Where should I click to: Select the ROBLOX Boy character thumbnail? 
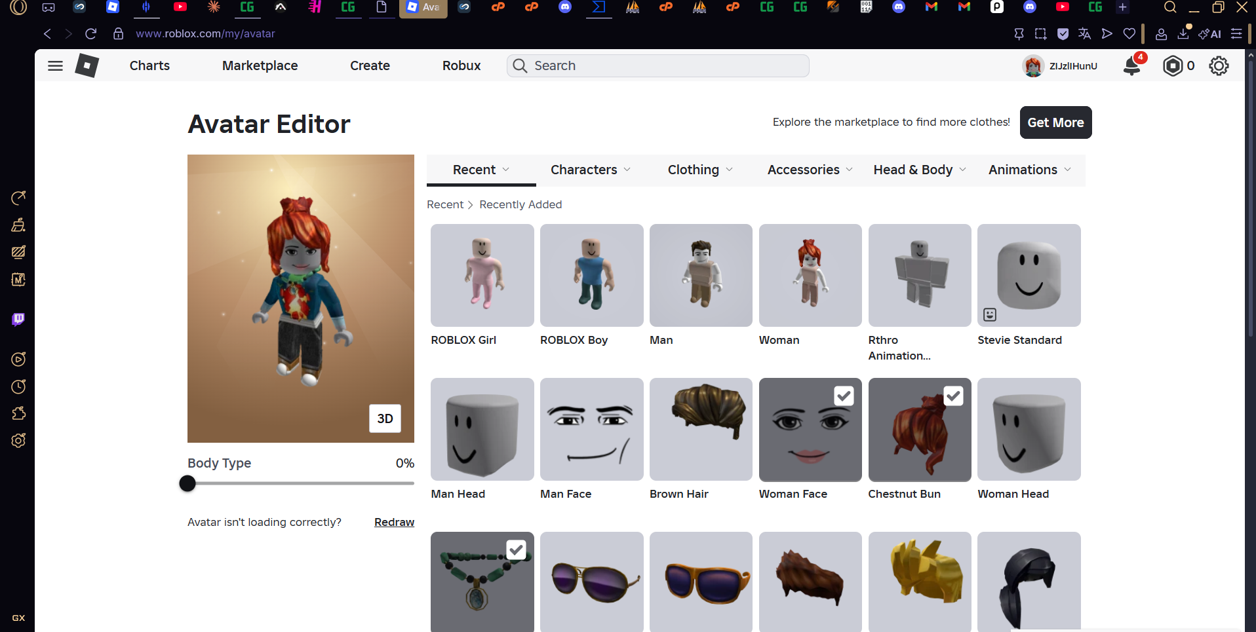tap(592, 275)
